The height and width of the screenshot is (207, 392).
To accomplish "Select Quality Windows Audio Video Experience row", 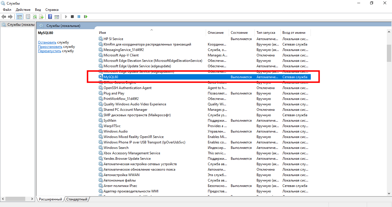I will click(204, 104).
